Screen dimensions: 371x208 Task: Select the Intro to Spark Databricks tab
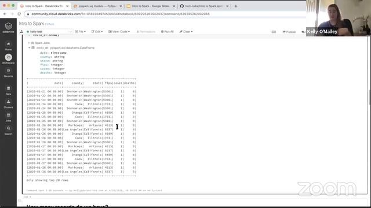44,6
